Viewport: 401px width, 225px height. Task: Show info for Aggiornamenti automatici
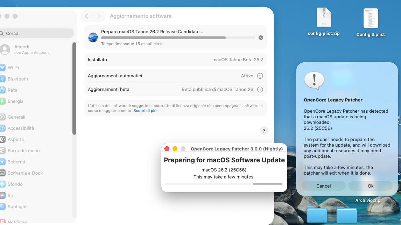tap(260, 76)
